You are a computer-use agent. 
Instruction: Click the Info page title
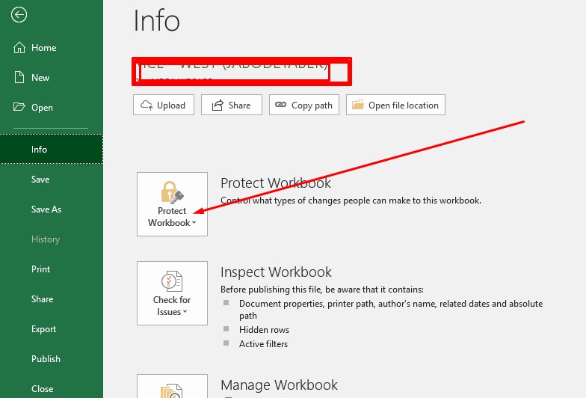[x=157, y=21]
